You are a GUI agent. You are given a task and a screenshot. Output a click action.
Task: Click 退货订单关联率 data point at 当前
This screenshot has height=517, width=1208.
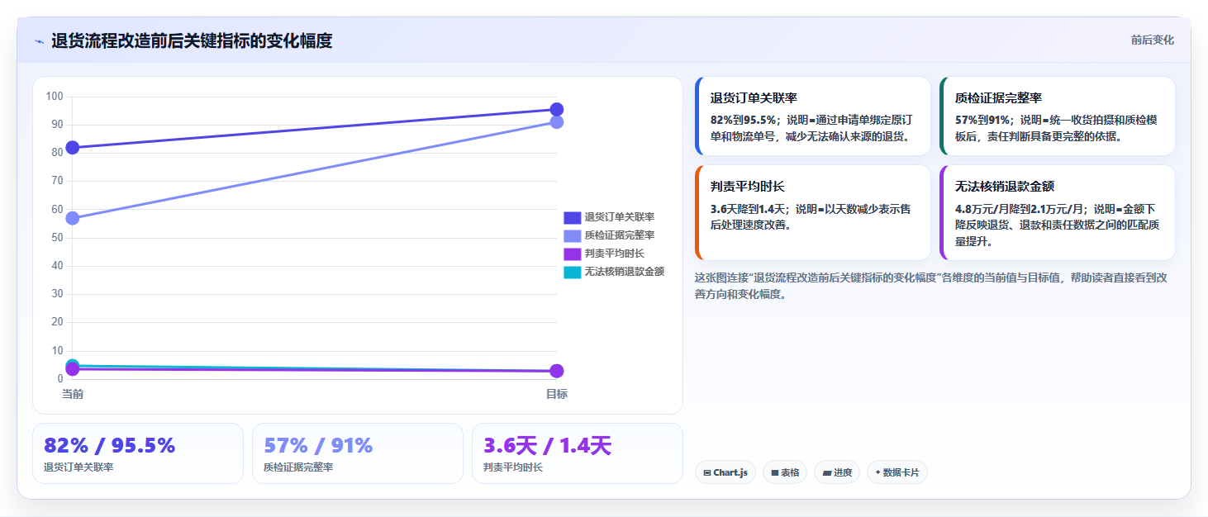[73, 148]
